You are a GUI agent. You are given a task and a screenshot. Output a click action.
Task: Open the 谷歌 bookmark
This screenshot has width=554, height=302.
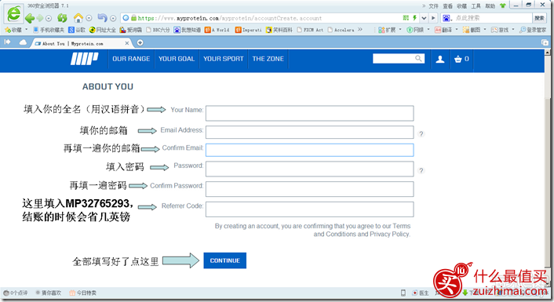77,30
